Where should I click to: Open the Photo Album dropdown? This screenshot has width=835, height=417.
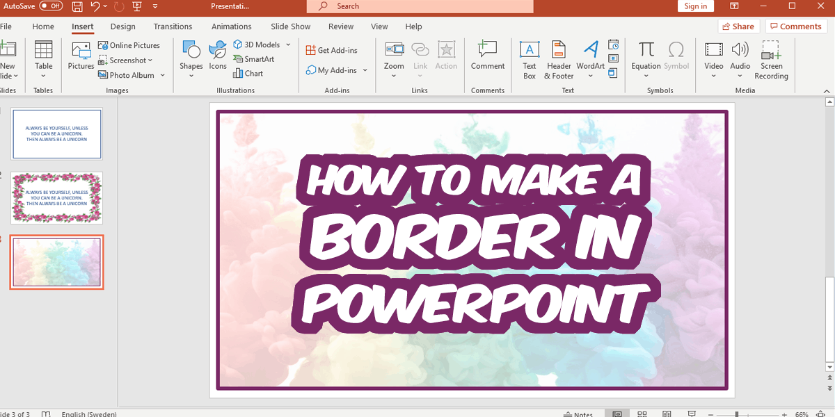(x=162, y=75)
